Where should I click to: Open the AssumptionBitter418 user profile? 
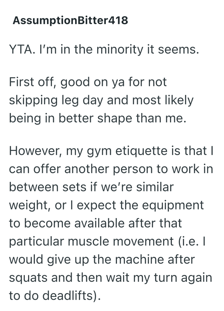click(70, 20)
